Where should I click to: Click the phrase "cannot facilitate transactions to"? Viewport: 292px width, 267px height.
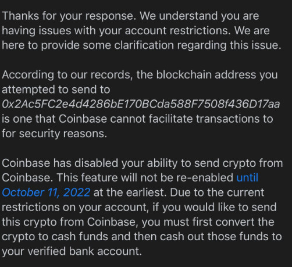[x=191, y=119]
